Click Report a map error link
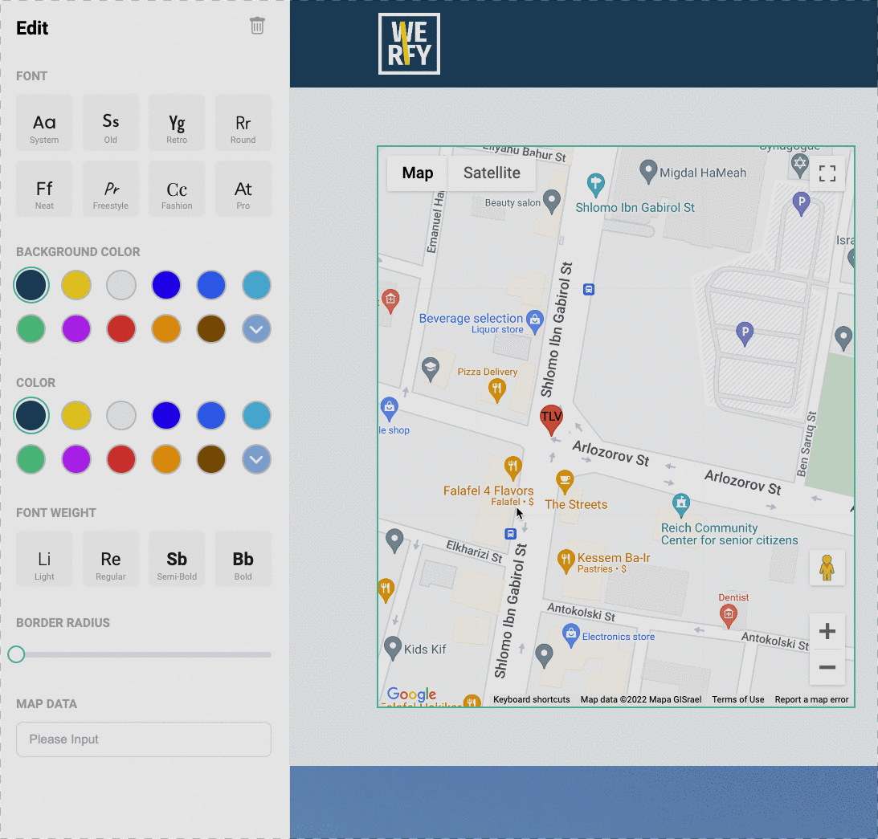 click(x=811, y=699)
